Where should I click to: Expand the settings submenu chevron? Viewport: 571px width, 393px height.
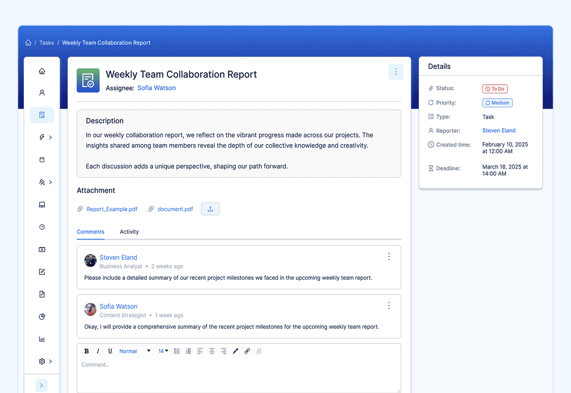pyautogui.click(x=50, y=362)
